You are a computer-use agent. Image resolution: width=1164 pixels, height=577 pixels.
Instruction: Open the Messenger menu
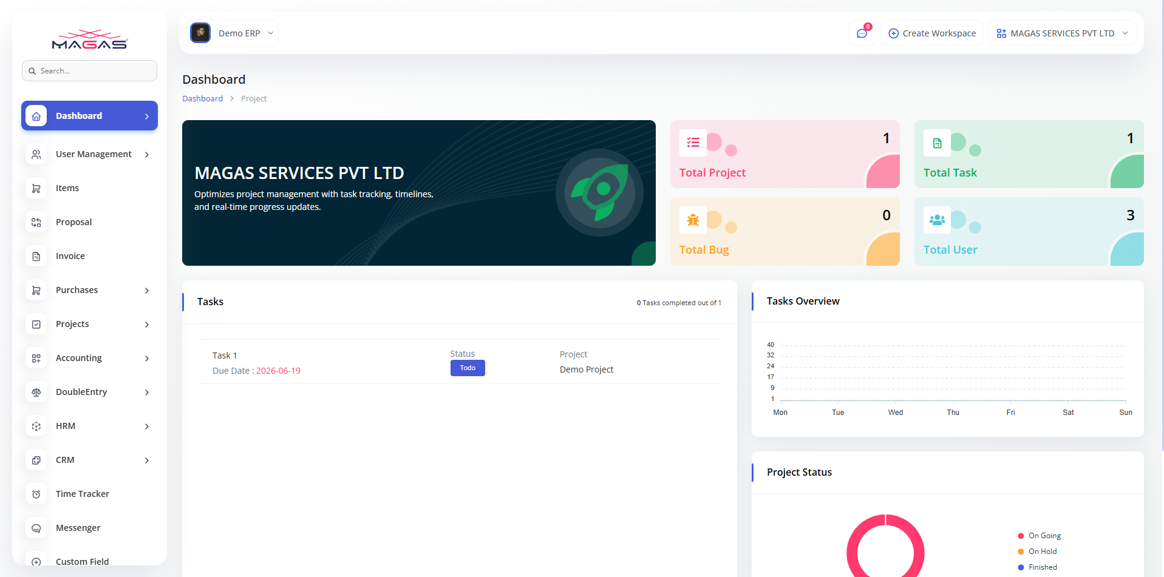tap(89, 528)
